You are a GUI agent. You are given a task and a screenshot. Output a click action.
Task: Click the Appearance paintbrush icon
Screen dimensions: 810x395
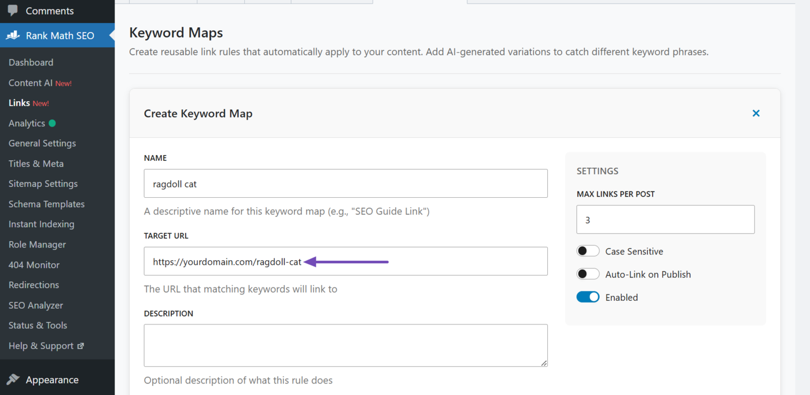(13, 379)
